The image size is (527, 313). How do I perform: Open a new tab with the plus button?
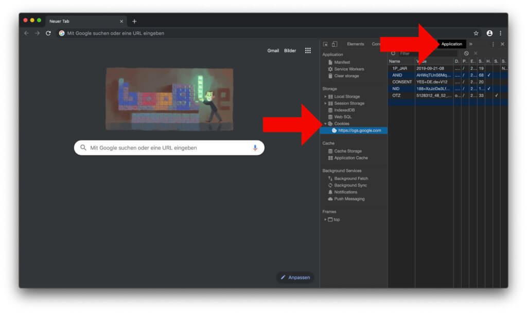coord(134,21)
